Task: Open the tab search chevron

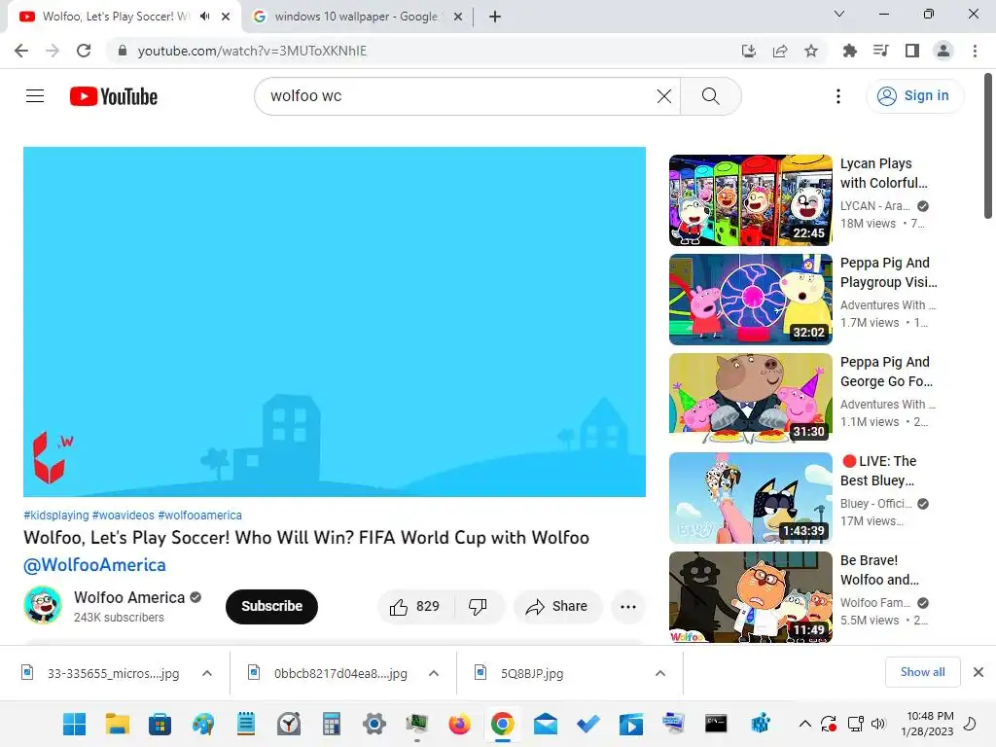Action: (x=839, y=14)
